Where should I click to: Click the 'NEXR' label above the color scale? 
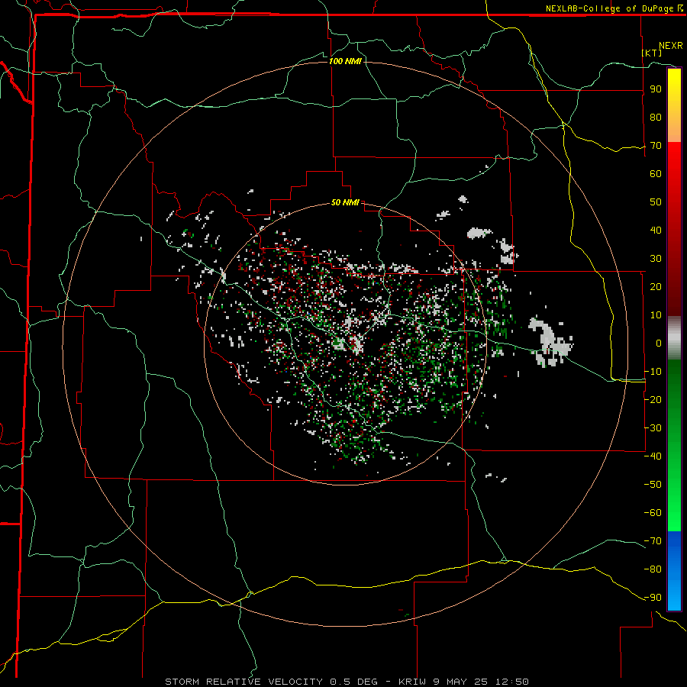click(671, 46)
